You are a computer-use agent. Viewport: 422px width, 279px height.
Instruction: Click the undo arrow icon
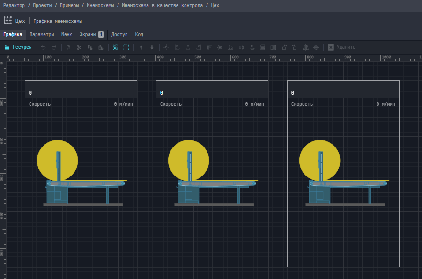coord(43,47)
